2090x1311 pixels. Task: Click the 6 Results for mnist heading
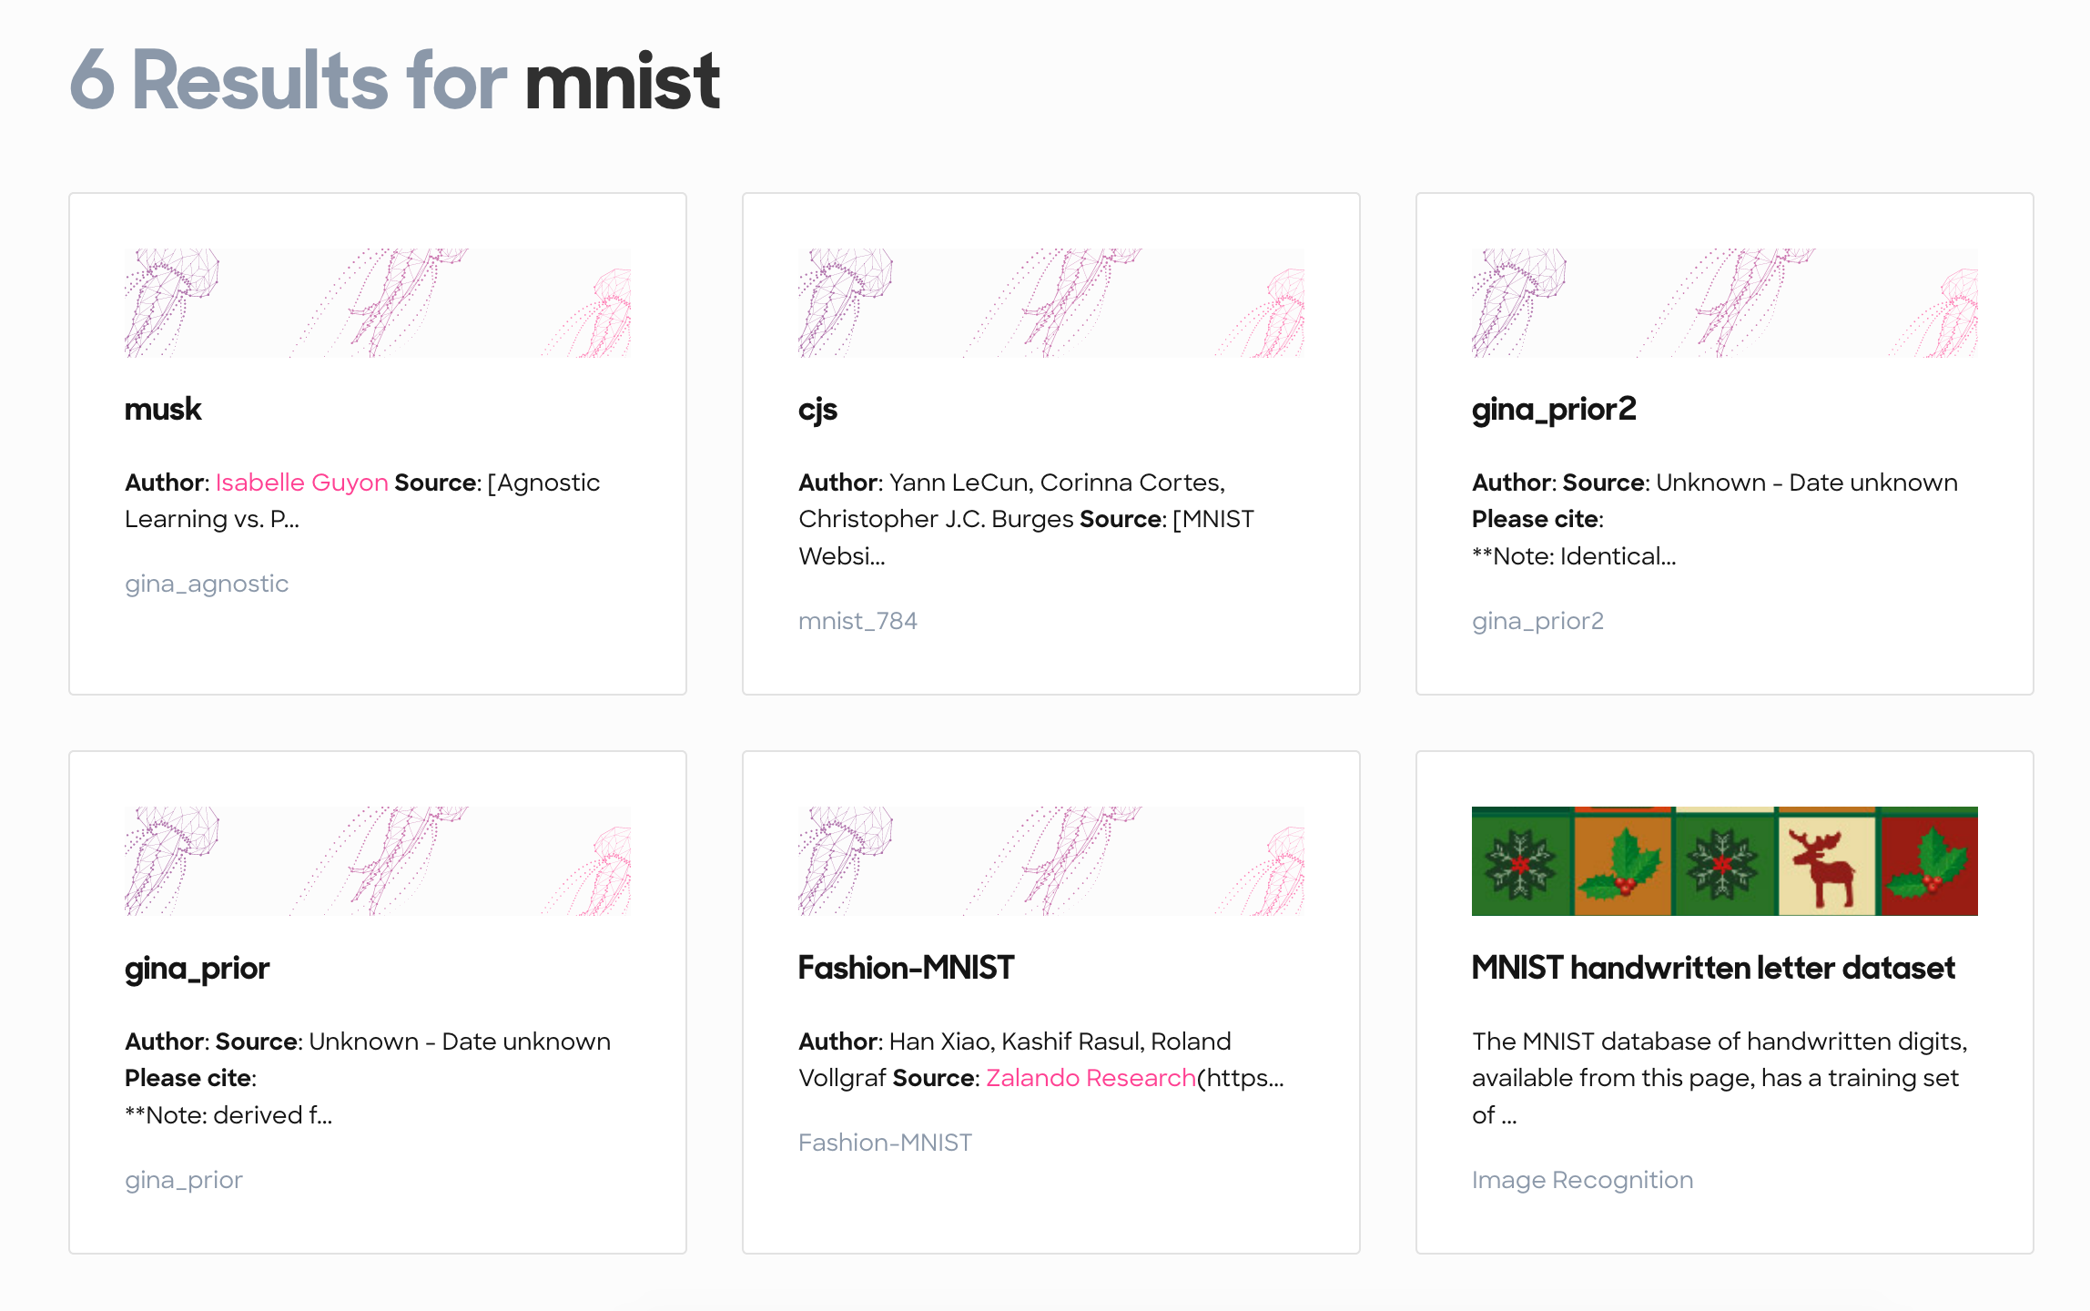(x=394, y=83)
